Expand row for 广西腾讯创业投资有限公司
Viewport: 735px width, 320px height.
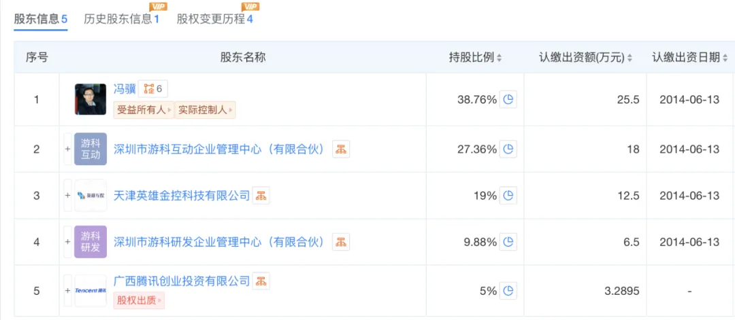[67, 291]
